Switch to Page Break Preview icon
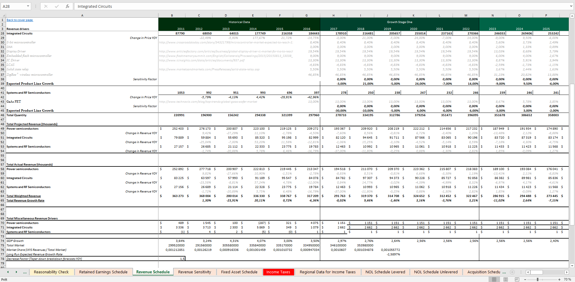The width and height of the screenshot is (575, 282). click(517, 279)
